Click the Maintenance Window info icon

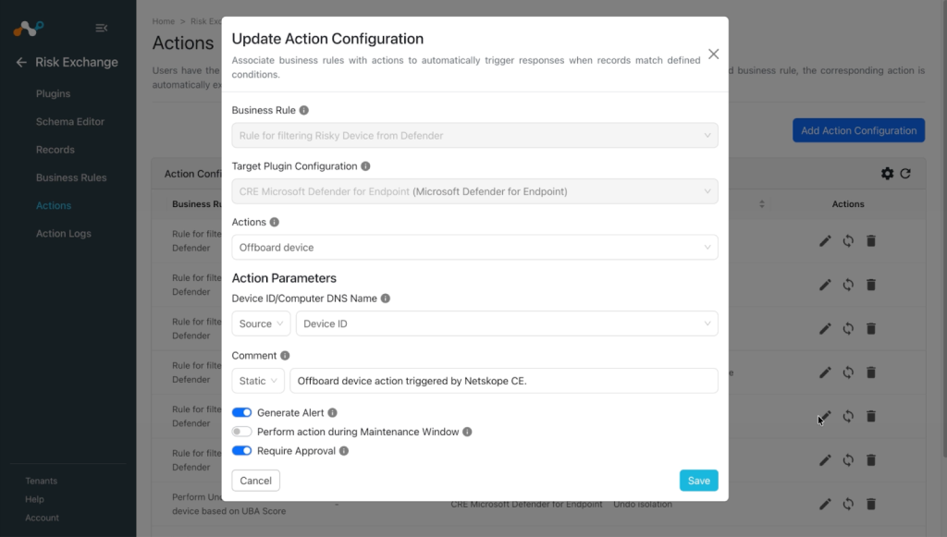tap(467, 432)
